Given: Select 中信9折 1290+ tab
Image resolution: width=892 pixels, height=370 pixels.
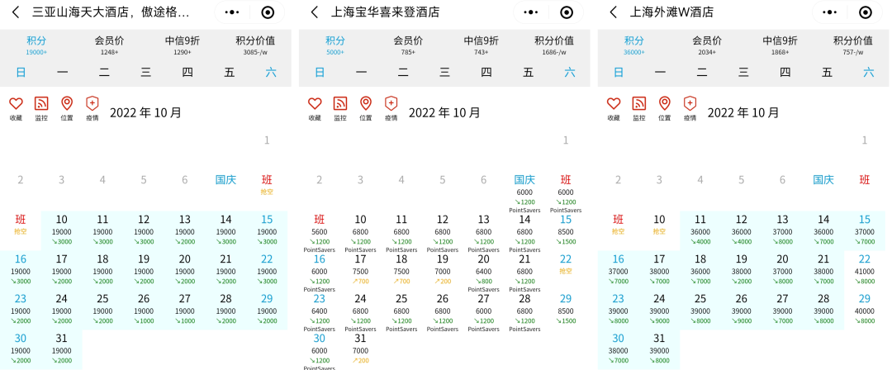Looking at the screenshot, I should click(x=183, y=45).
